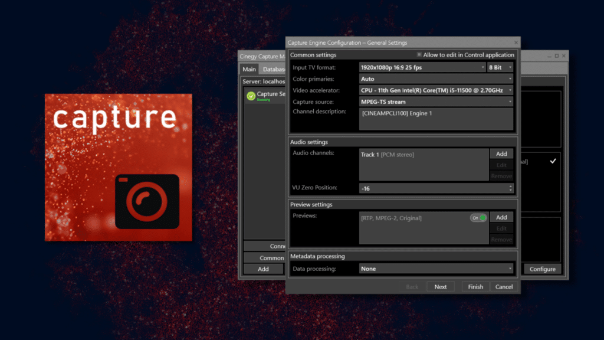Open the Data processing dropdown
The image size is (604, 340).
(x=436, y=269)
